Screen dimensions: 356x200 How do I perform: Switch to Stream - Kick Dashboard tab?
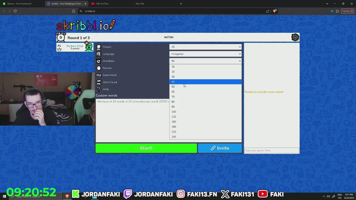tap(22, 4)
